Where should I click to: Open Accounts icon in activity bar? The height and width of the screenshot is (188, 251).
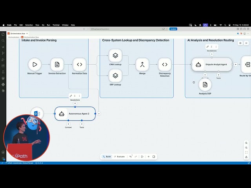click(3, 152)
